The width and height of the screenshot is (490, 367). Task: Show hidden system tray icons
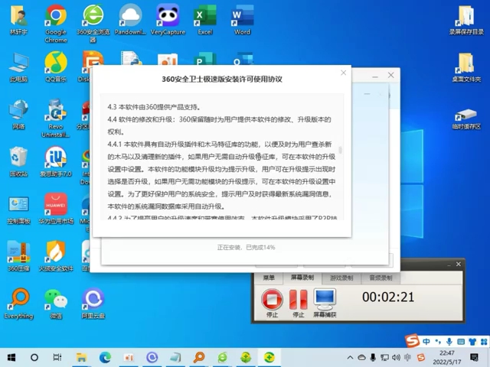tap(350, 358)
